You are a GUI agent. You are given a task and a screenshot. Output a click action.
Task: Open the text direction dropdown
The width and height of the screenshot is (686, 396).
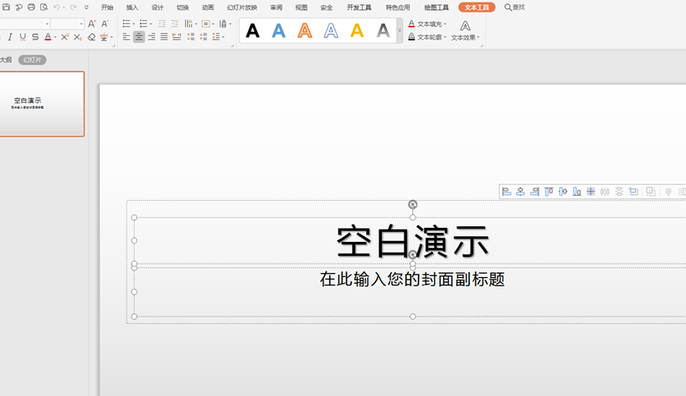[x=189, y=23]
